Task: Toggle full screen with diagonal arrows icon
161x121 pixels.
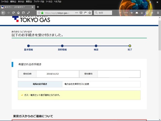Action: [29, 13]
